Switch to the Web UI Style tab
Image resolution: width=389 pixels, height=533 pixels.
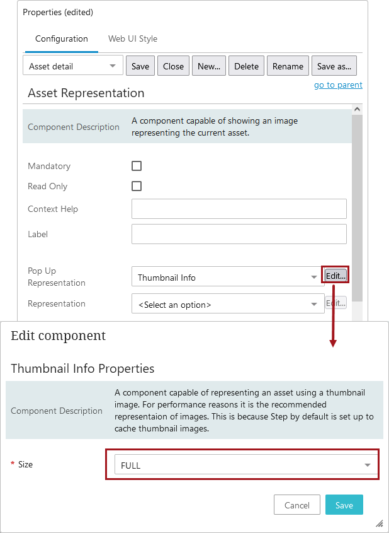point(132,38)
